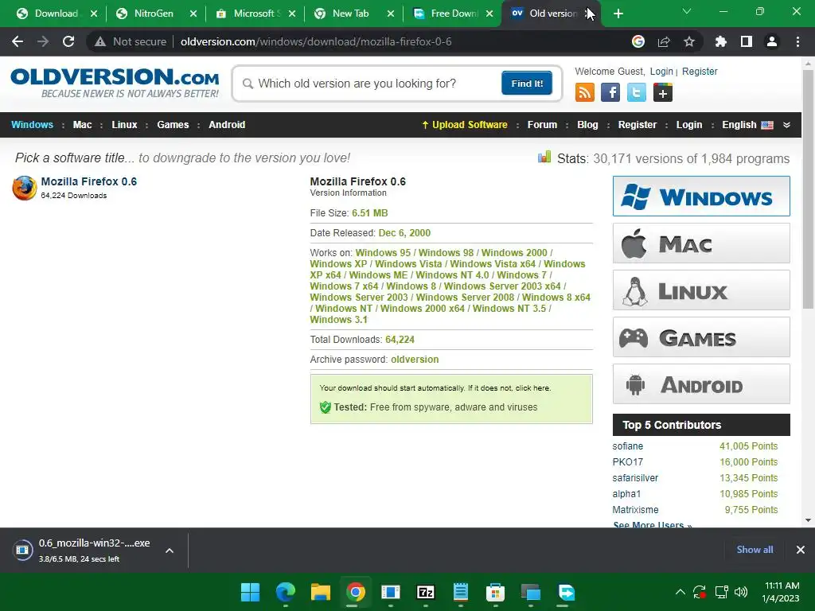Click the browser forward arrow
Screen dimensions: 815x611
(43, 41)
